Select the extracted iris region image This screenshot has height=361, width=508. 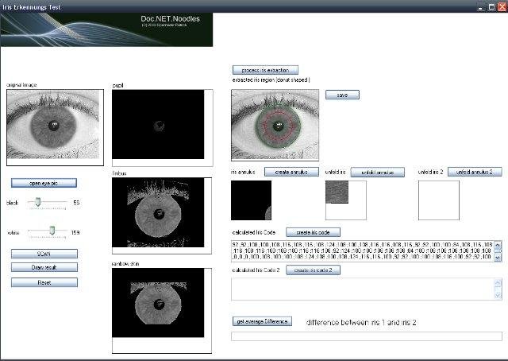[x=275, y=126]
